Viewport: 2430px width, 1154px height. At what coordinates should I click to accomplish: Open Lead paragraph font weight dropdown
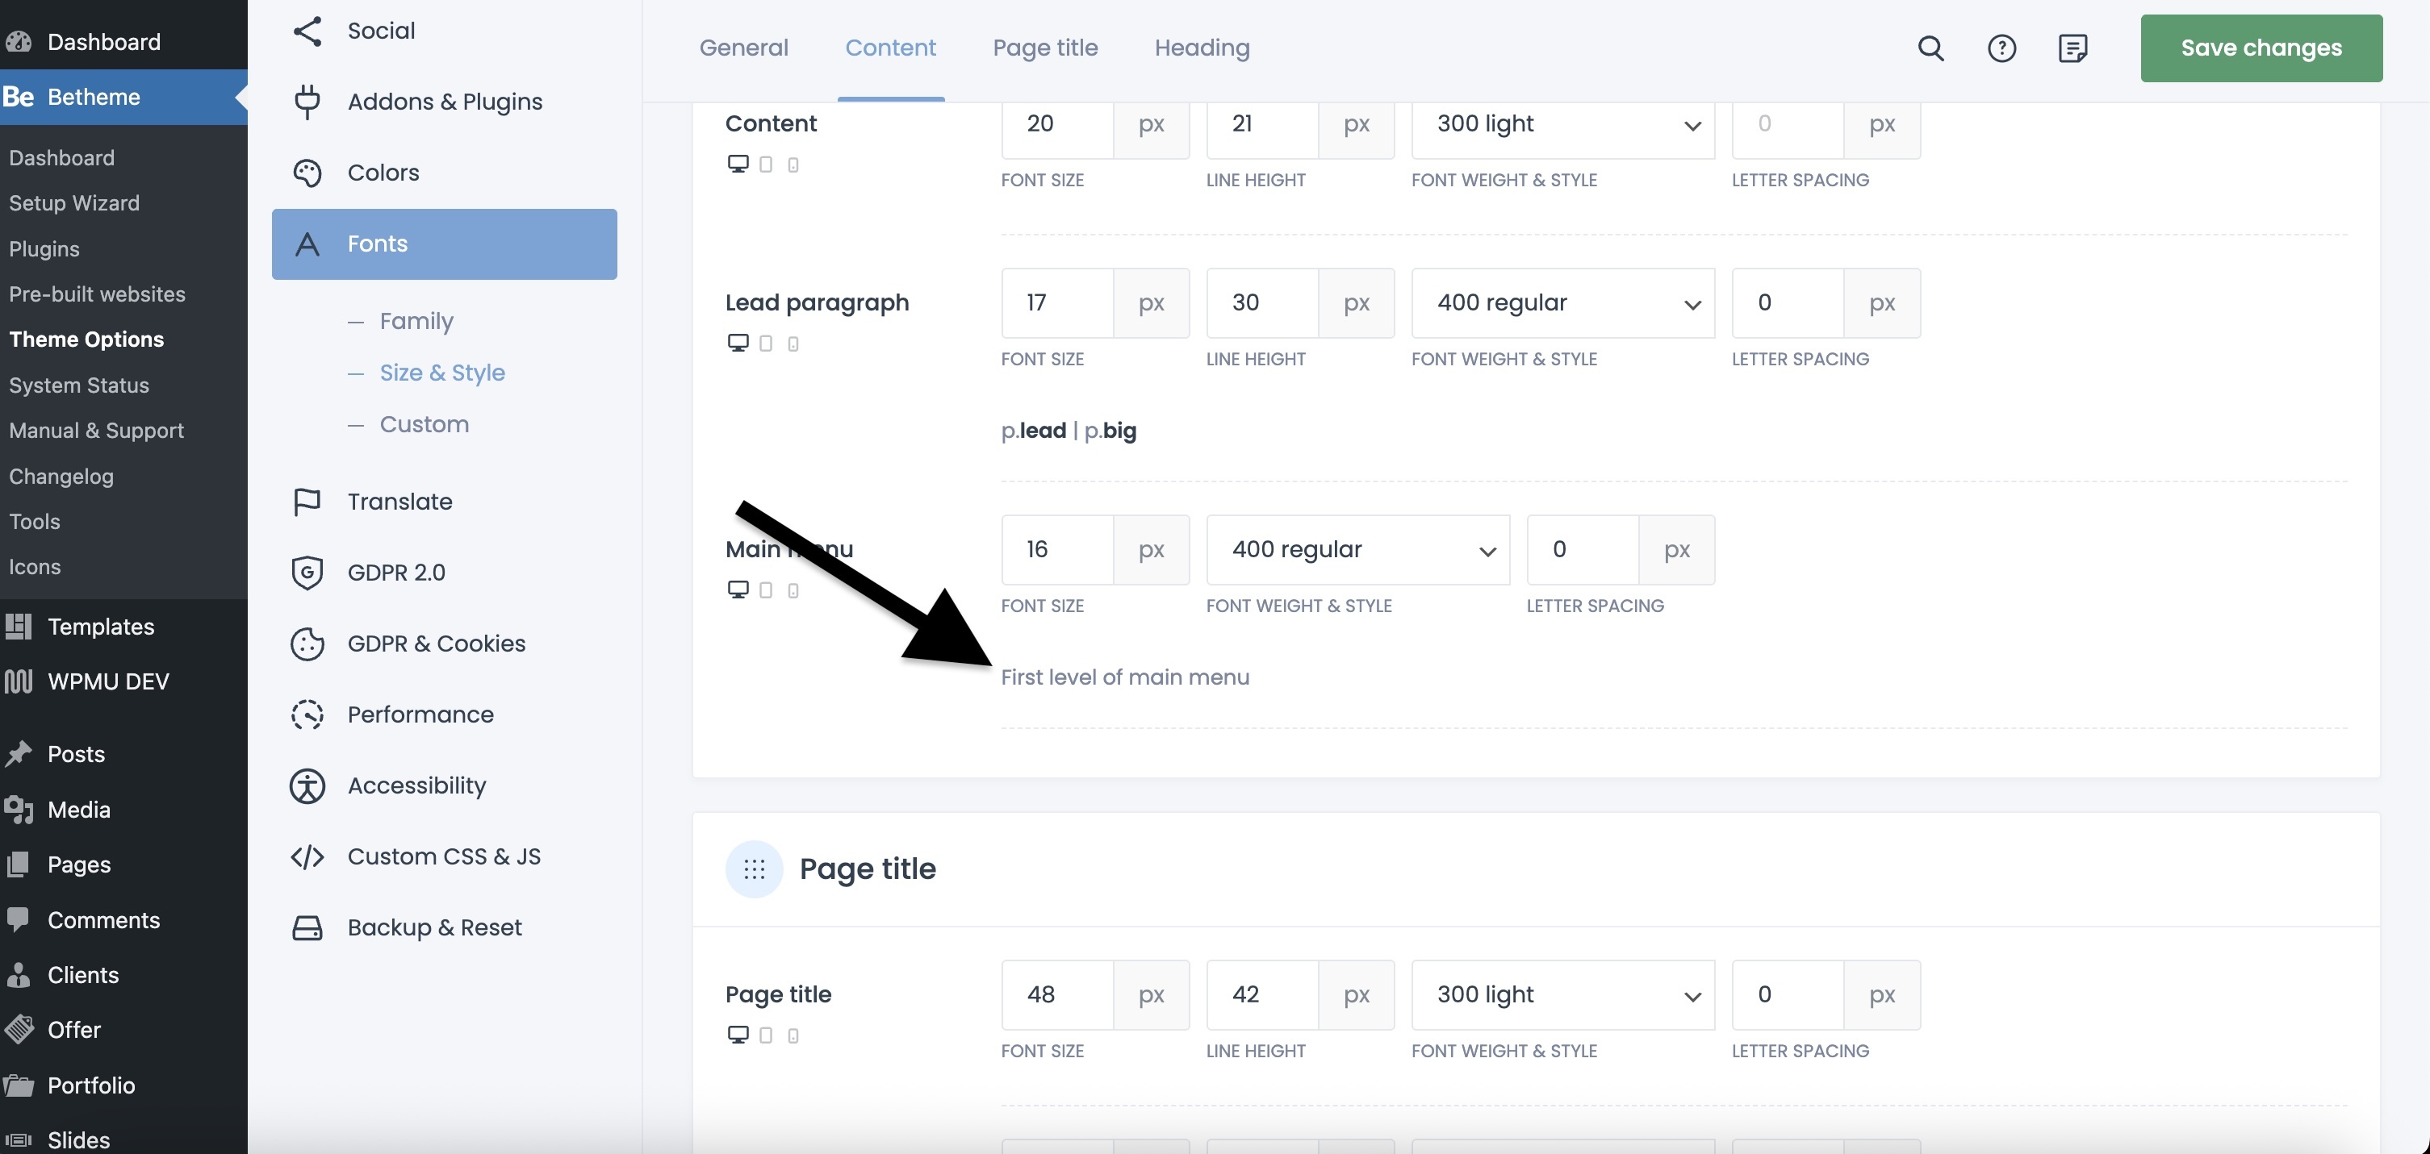click(x=1562, y=303)
